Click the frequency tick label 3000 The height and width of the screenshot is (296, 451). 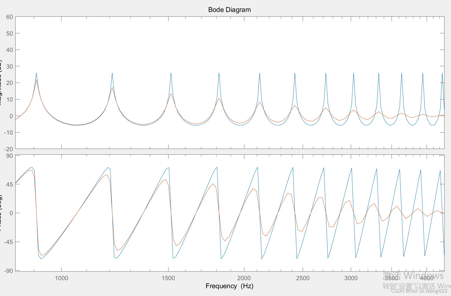(351, 278)
